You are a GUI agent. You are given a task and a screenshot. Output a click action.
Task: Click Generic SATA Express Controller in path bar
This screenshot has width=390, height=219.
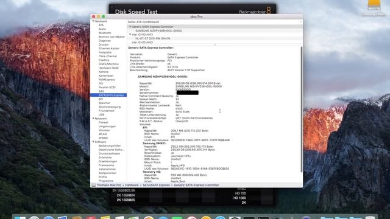tap(196, 185)
